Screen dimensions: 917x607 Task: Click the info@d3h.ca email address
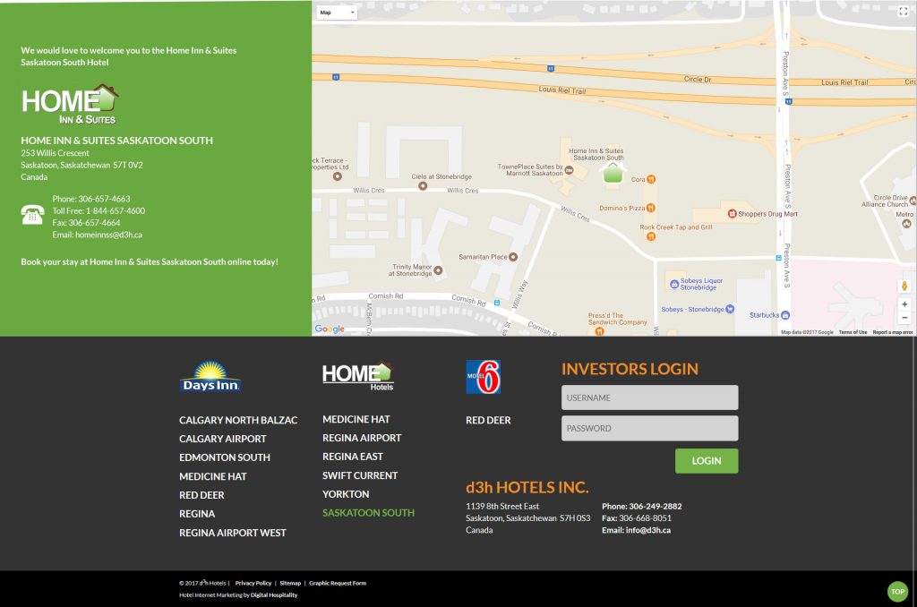[x=648, y=530]
